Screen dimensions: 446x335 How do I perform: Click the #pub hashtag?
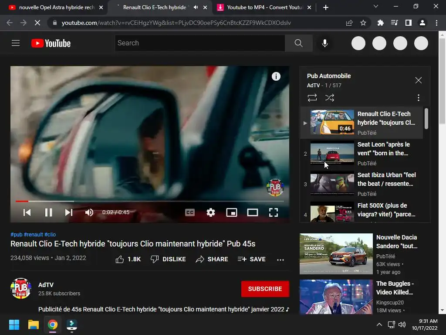point(16,234)
